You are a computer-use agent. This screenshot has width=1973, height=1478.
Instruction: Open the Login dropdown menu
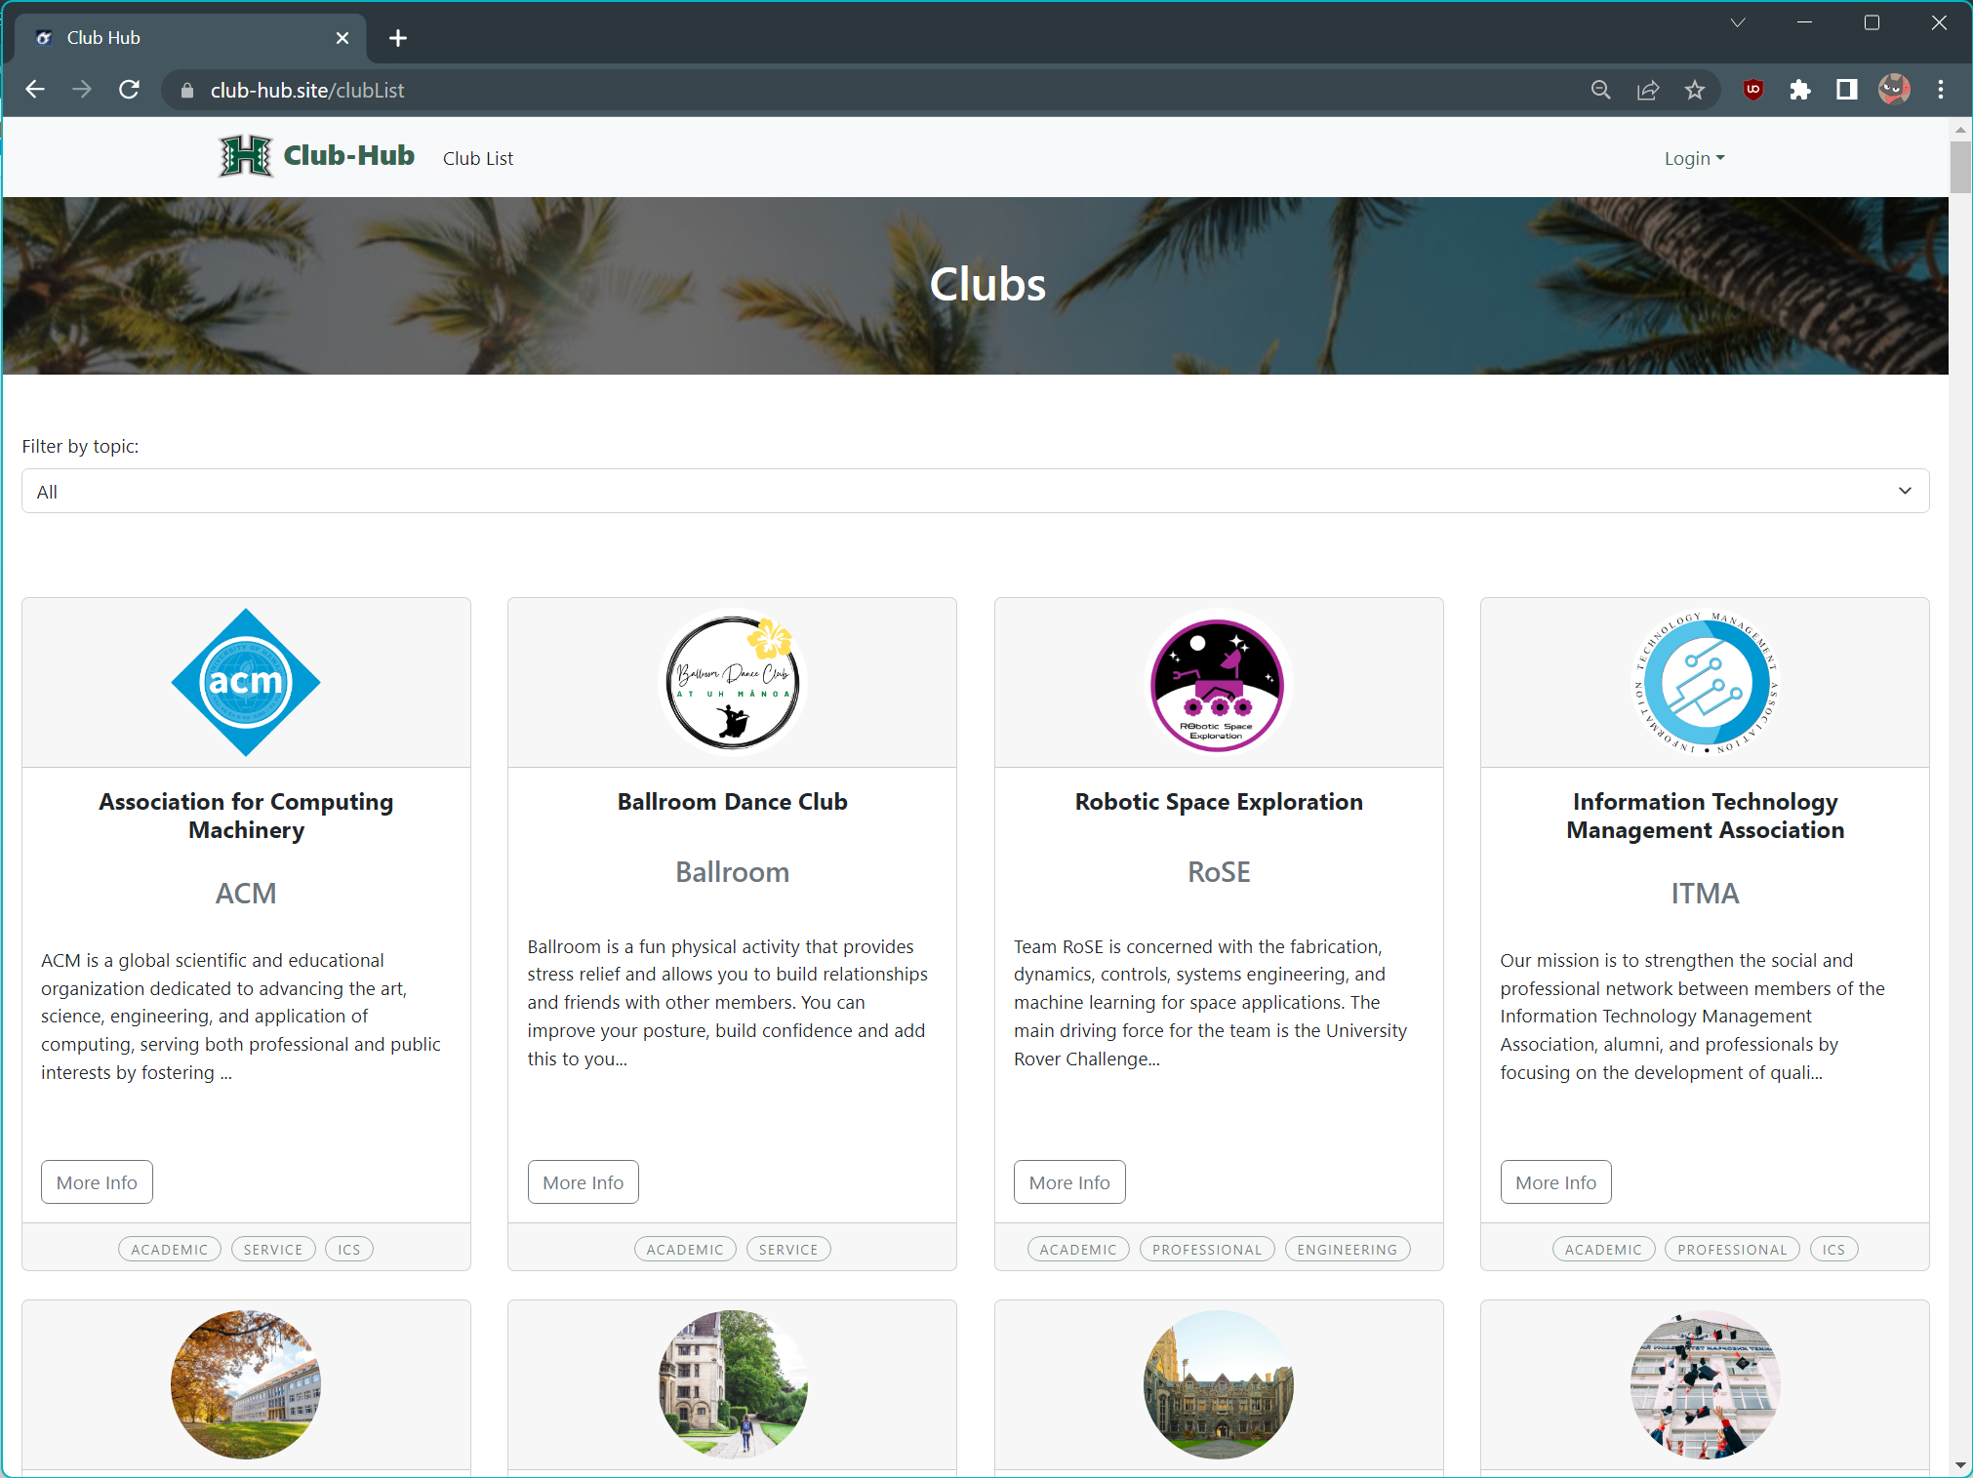tap(1694, 158)
